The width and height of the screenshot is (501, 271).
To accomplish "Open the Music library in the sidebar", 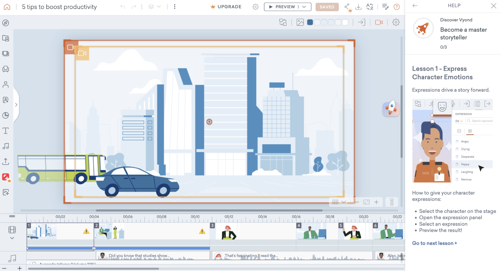I will click(x=6, y=146).
